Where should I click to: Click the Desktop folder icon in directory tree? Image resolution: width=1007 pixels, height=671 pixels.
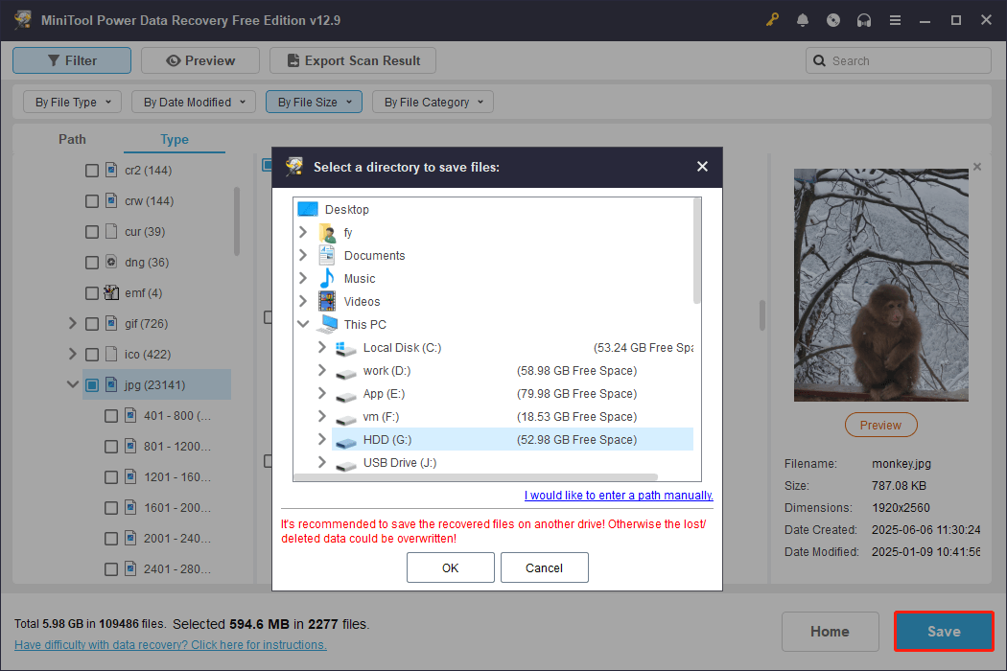(x=308, y=209)
